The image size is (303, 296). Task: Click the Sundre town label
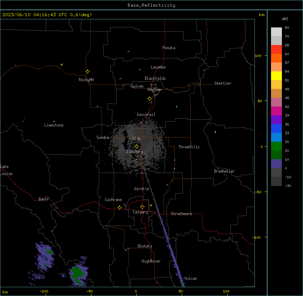click(103, 137)
